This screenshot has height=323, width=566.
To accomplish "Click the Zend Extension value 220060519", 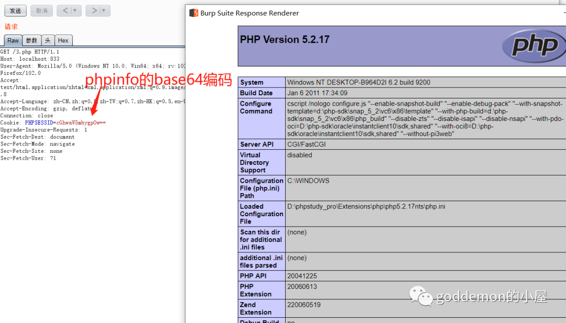I will point(304,305).
